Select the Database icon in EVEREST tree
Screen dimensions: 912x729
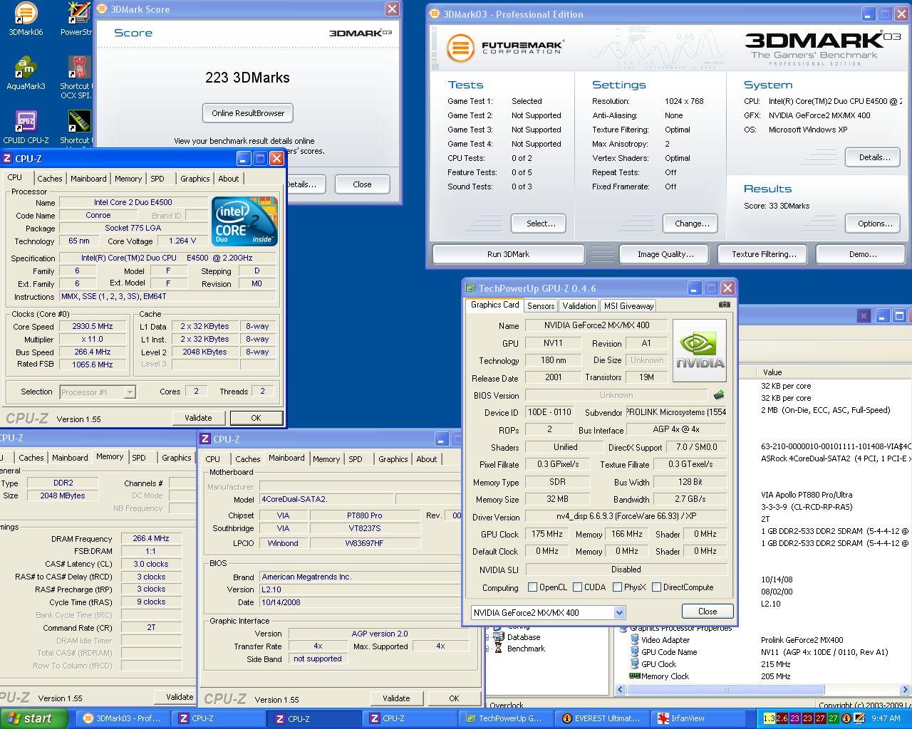tap(499, 637)
